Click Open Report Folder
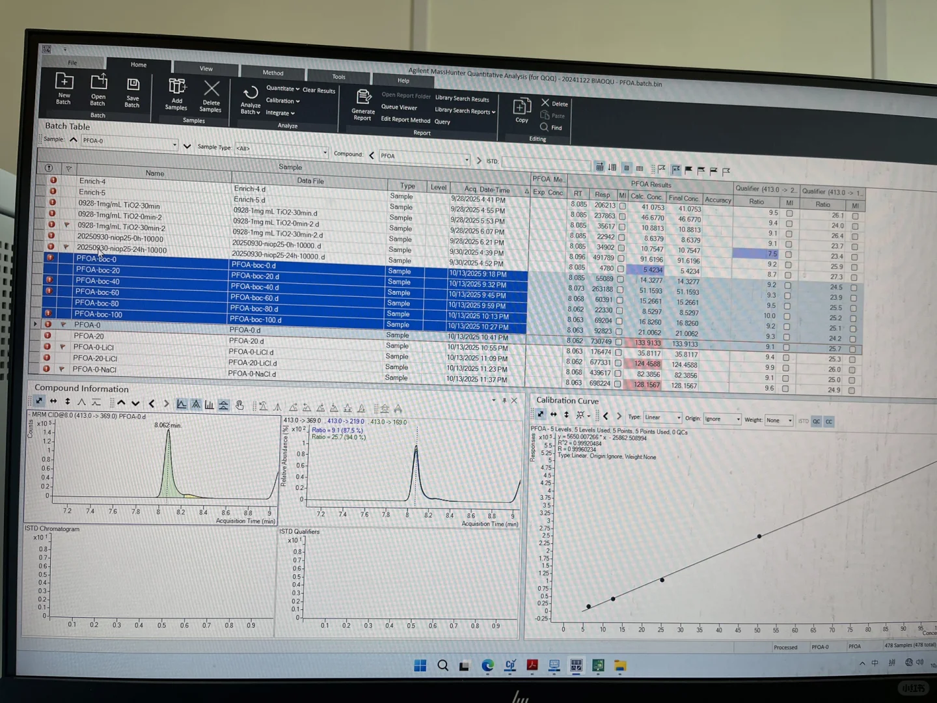Image resolution: width=937 pixels, height=703 pixels. 406,96
